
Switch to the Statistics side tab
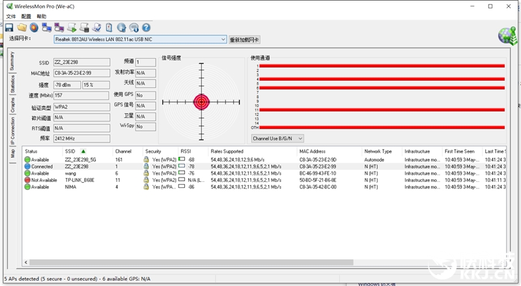pyautogui.click(x=12, y=84)
